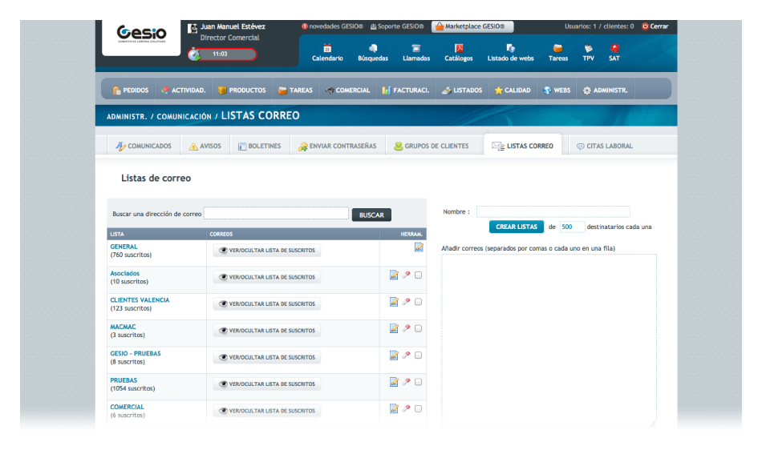Switch to the AVISOS tab
This screenshot has width=762, height=450.
coord(205,146)
